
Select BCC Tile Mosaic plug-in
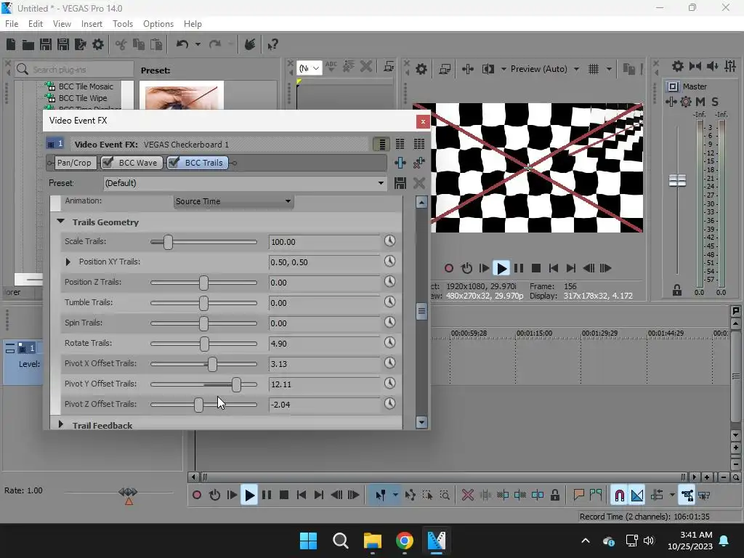[x=86, y=86]
